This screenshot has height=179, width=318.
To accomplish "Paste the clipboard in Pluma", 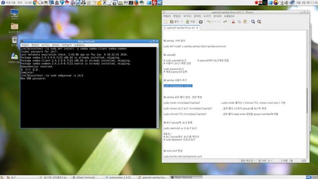I will pyautogui.click(x=245, y=22).
